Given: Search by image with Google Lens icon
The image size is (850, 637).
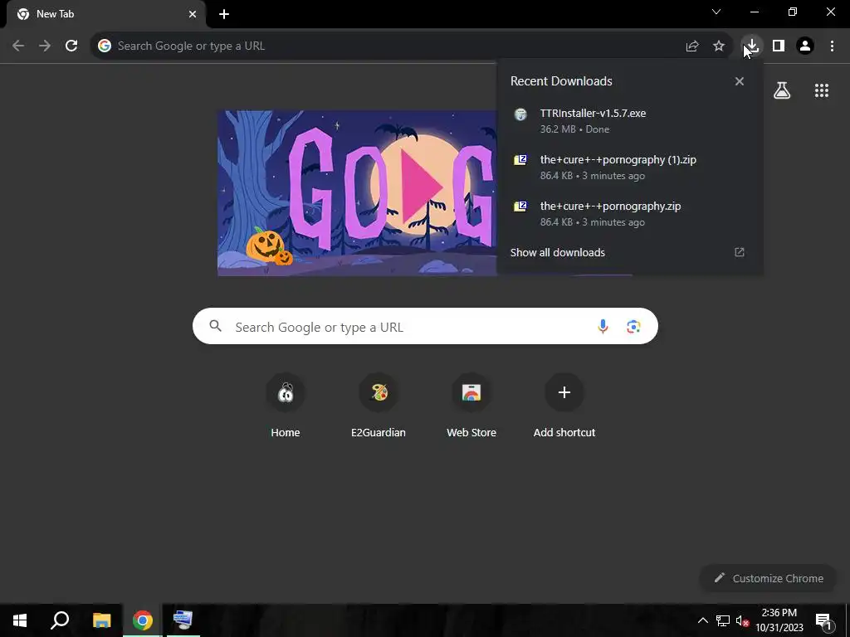Looking at the screenshot, I should click(633, 327).
